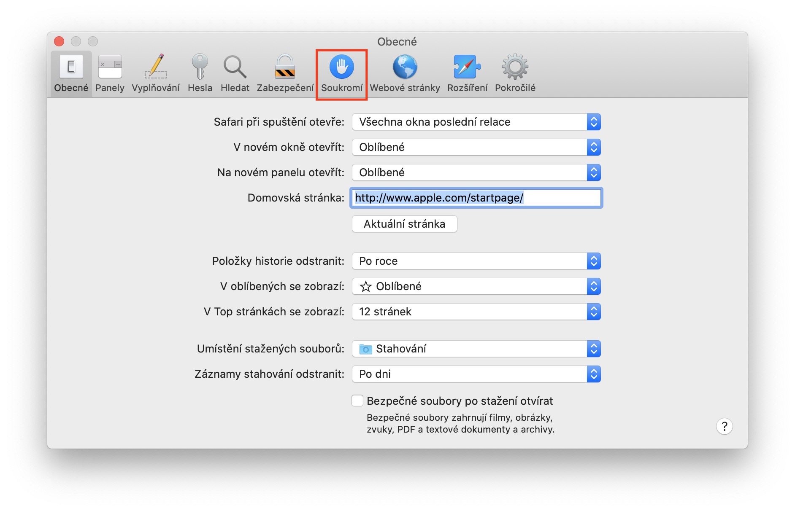Expand the V Top stránkách se zobrazí dropdown

pos(476,312)
